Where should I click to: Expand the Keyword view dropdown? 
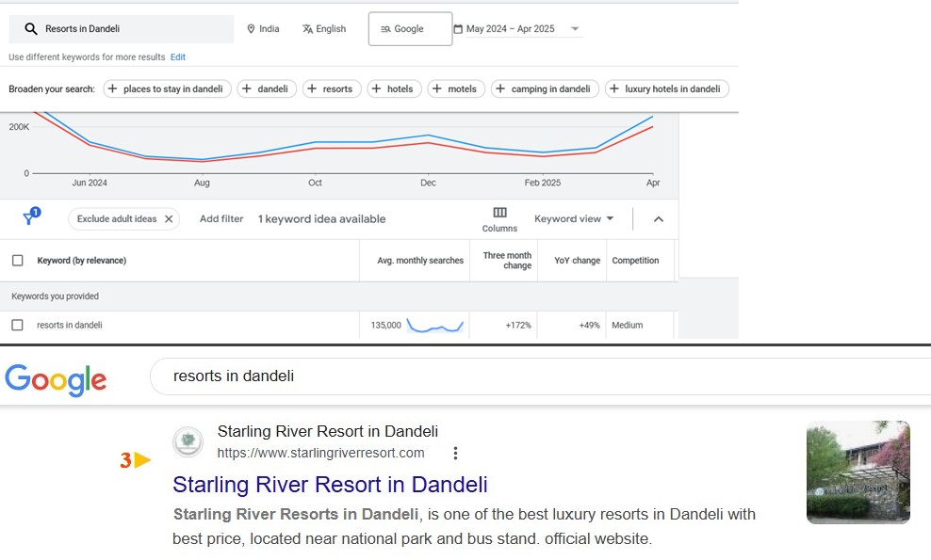coord(574,219)
